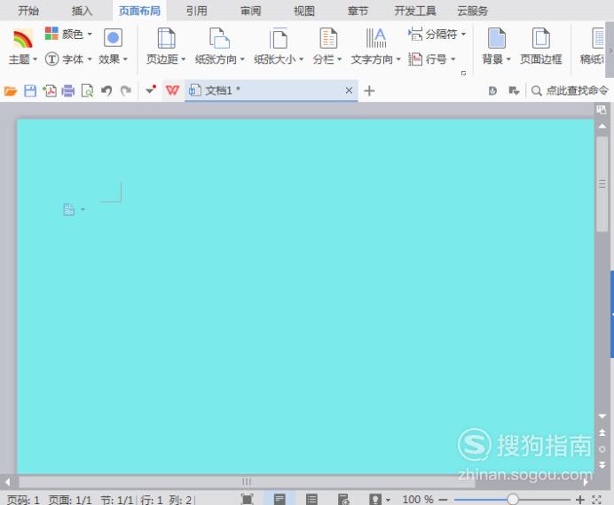Click the 分栏 columns icon
Screen dimensions: 614x505
click(x=328, y=38)
